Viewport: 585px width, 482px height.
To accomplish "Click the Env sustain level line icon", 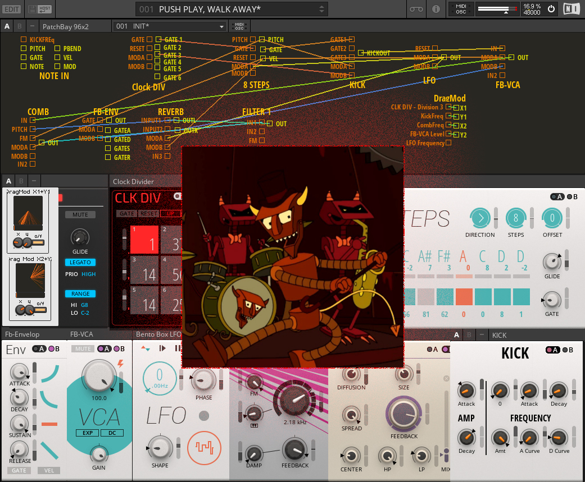I will pyautogui.click(x=49, y=424).
